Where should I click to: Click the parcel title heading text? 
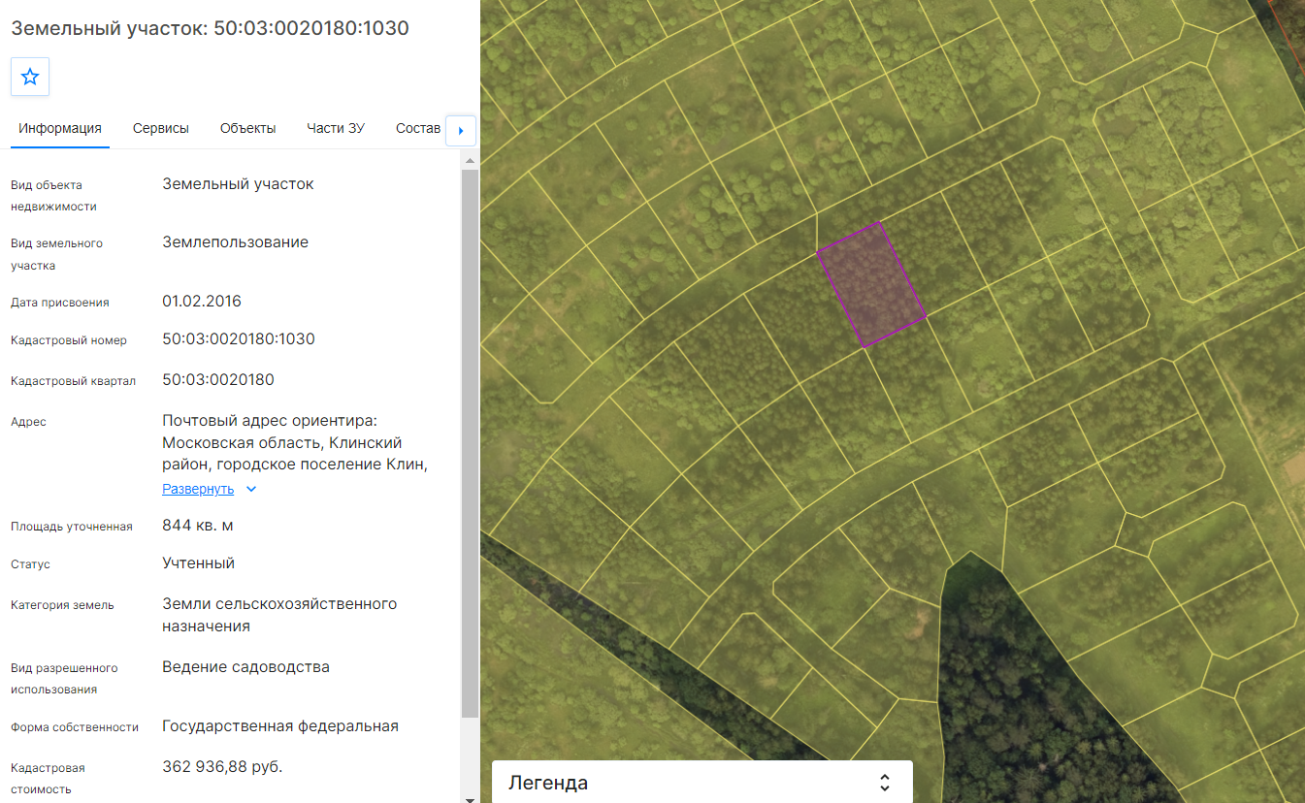pos(210,28)
